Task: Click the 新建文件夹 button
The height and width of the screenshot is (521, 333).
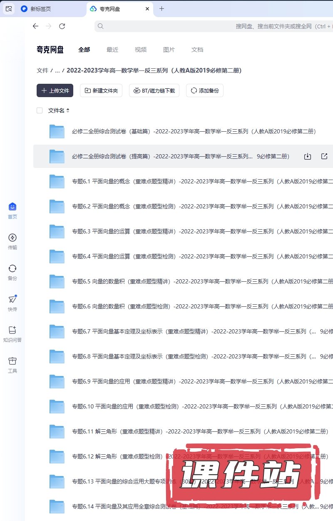Action: (x=101, y=90)
